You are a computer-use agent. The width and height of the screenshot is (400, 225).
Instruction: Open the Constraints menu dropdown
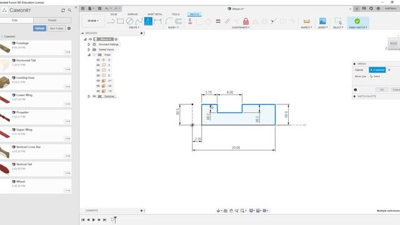[x=241, y=27]
